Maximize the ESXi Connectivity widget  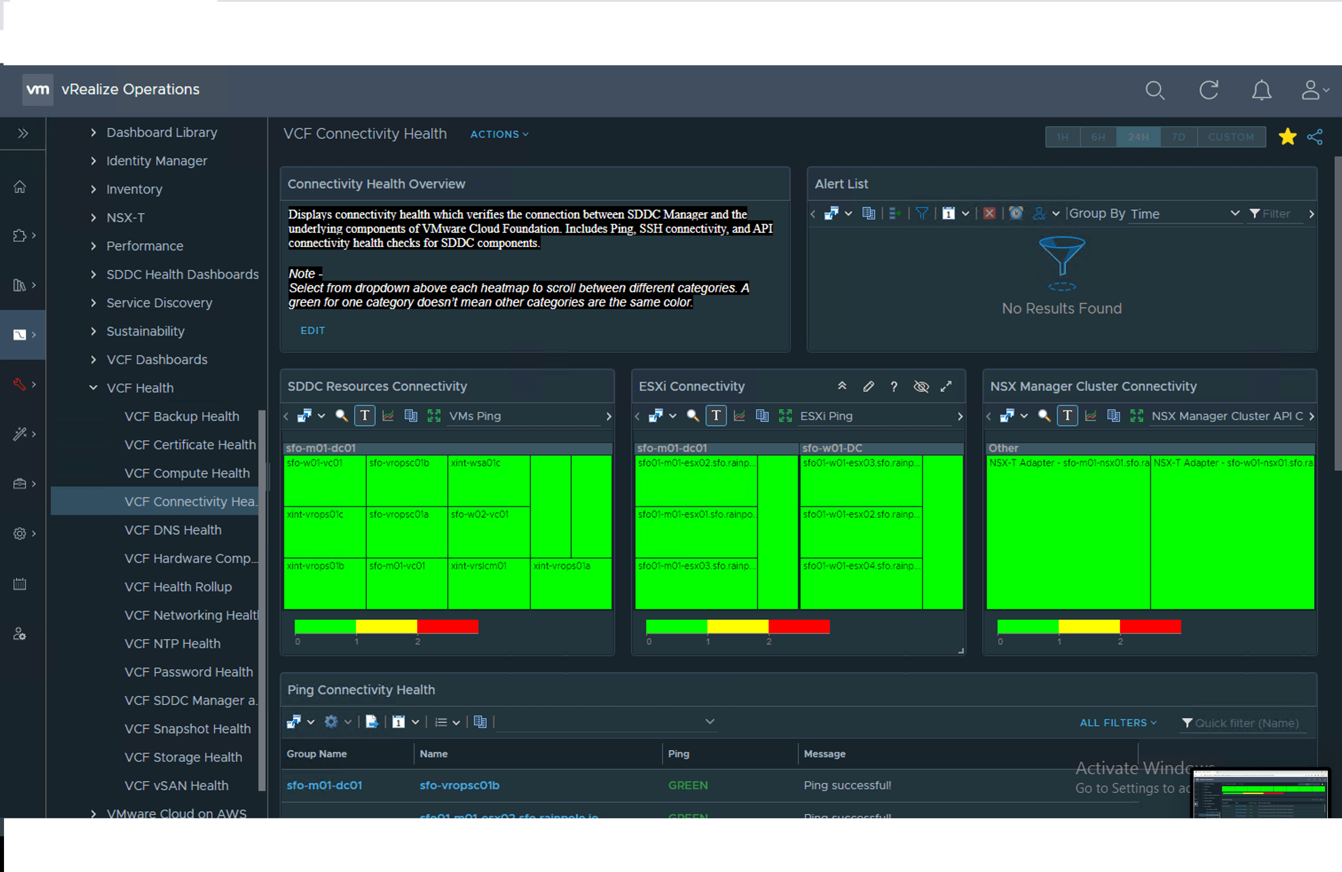point(946,386)
